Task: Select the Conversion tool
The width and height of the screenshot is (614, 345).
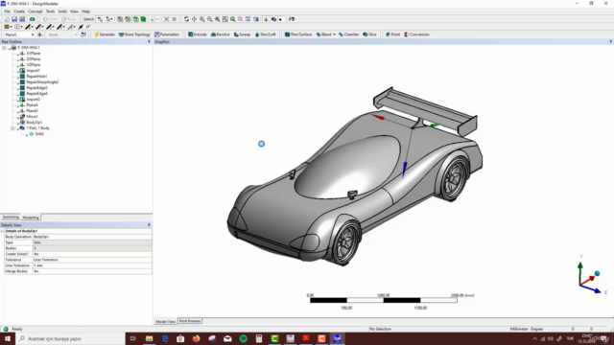Action: [x=416, y=34]
